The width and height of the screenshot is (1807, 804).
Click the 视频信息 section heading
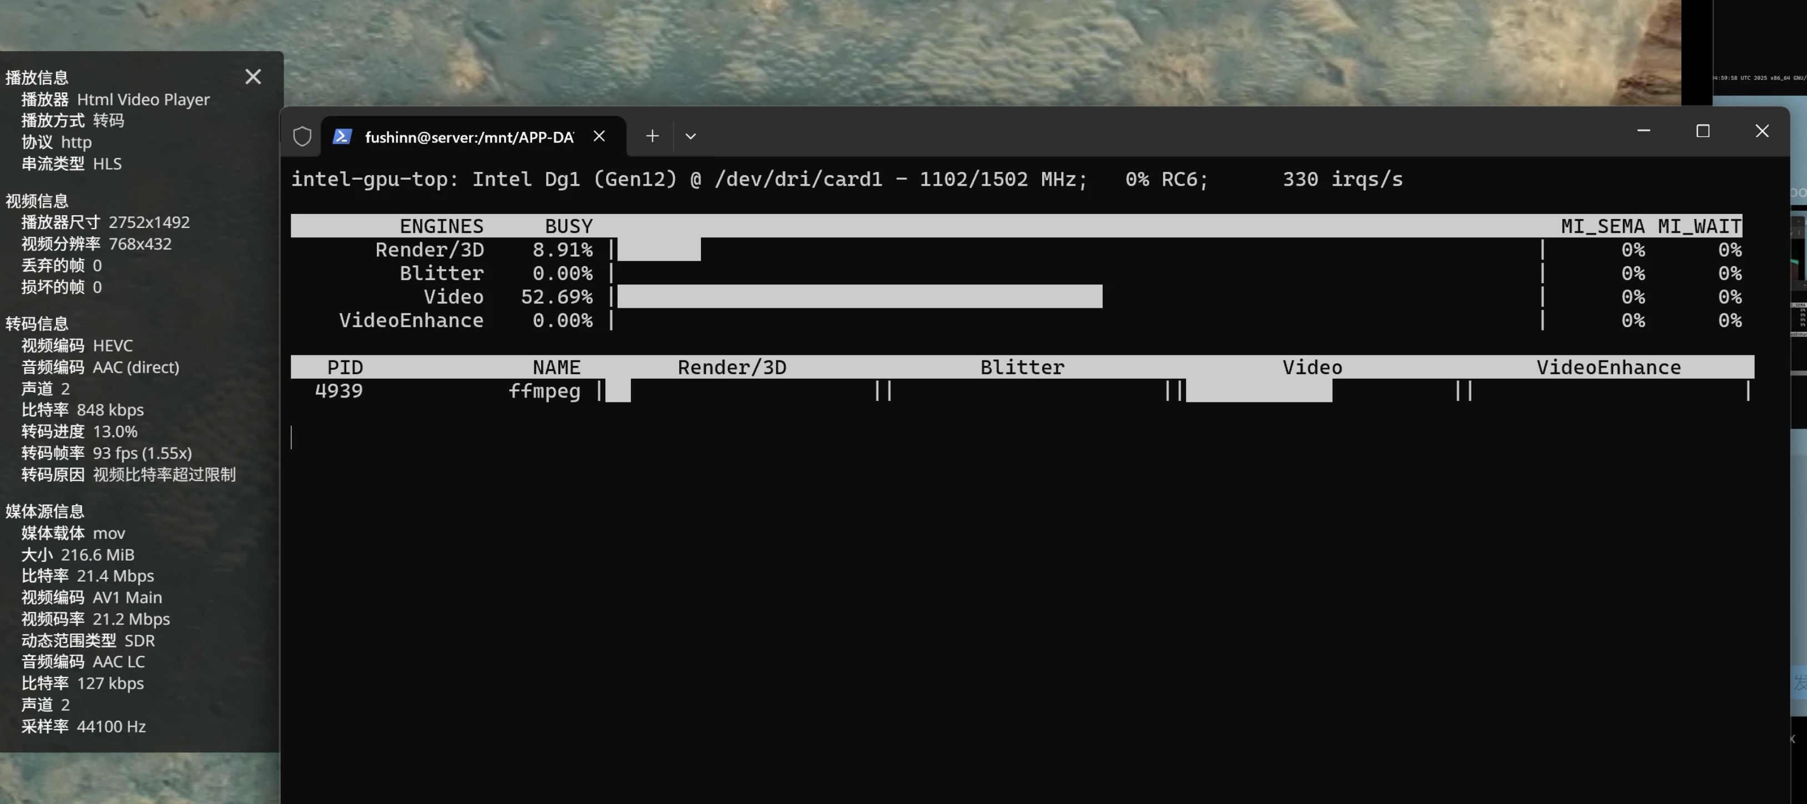pyautogui.click(x=37, y=201)
